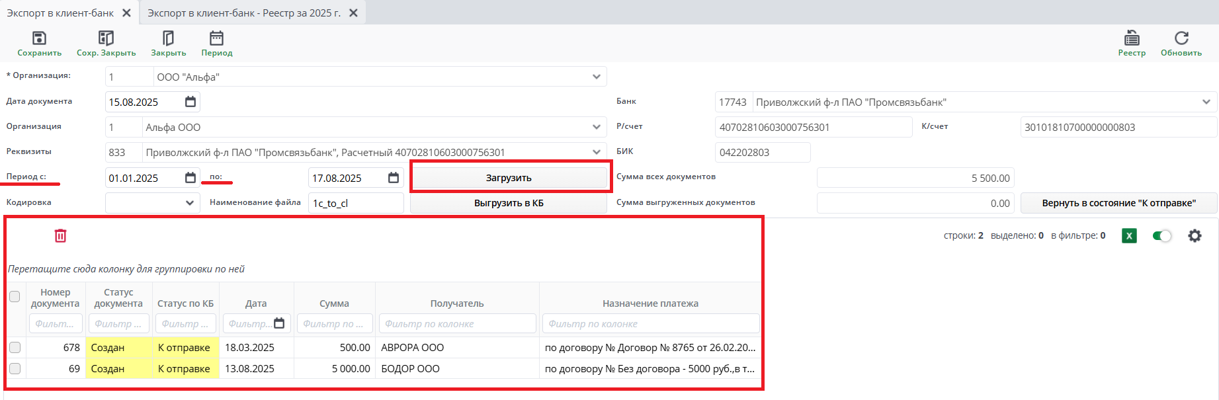This screenshot has height=400, width=1219.
Task: Switch to the Реестр за 2025 г. tab
Action: (x=244, y=13)
